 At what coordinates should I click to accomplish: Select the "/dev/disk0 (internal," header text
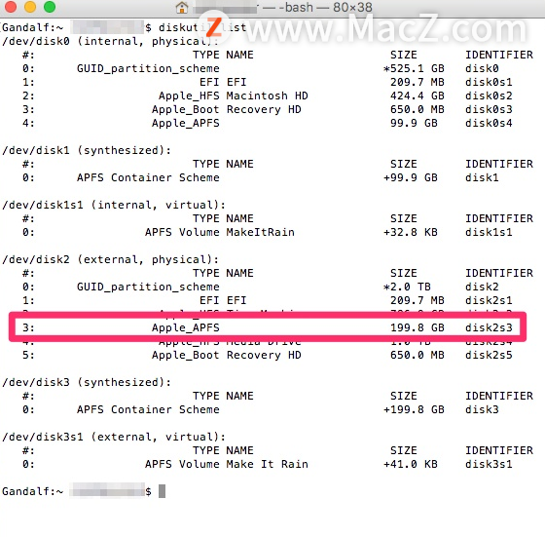(x=73, y=41)
